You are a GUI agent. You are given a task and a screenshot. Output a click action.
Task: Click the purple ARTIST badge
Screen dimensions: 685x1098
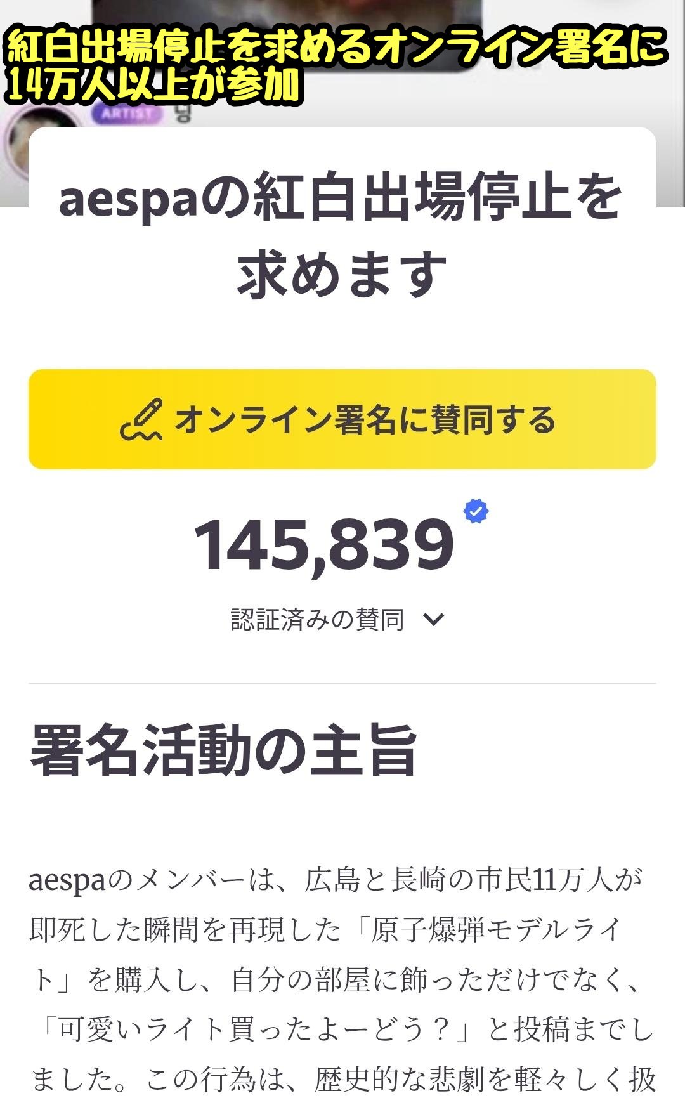(127, 114)
